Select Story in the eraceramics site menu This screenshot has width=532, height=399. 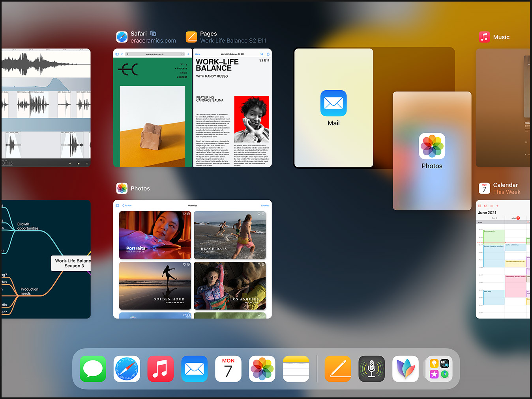[x=184, y=64]
